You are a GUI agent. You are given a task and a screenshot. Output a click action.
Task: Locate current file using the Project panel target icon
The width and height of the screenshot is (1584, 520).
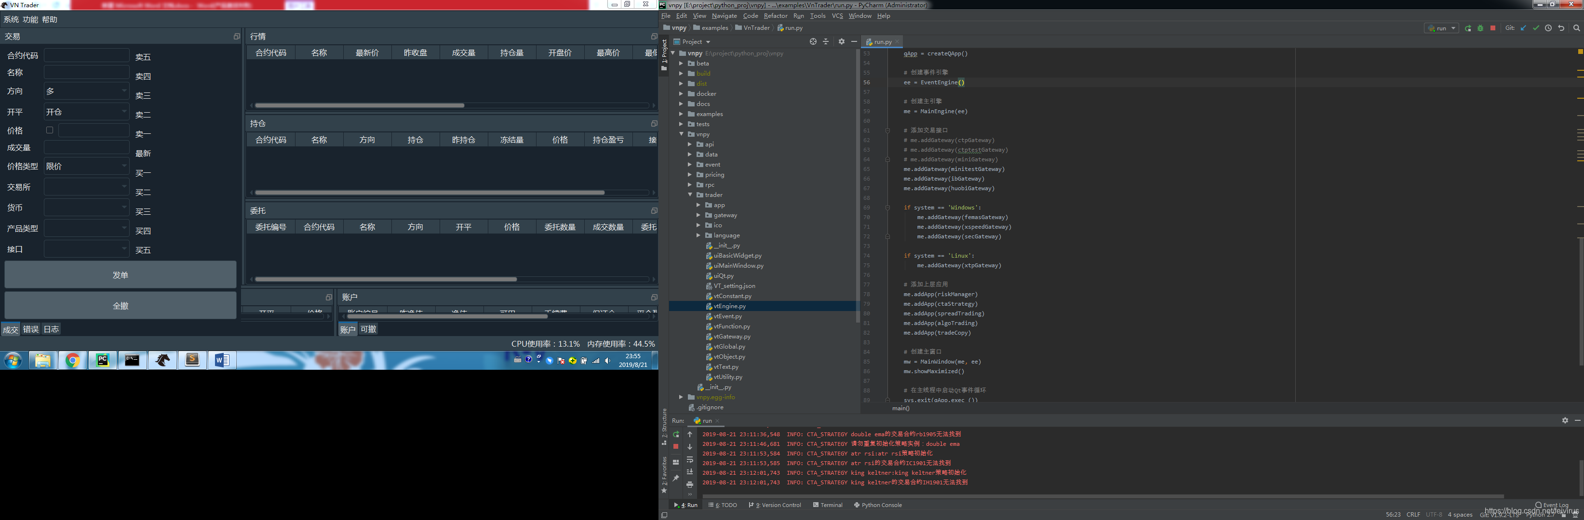(813, 42)
